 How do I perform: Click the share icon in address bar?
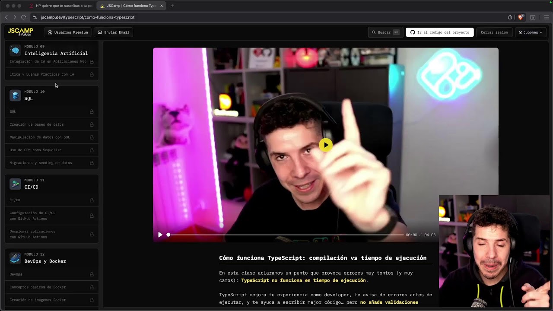[x=510, y=17]
